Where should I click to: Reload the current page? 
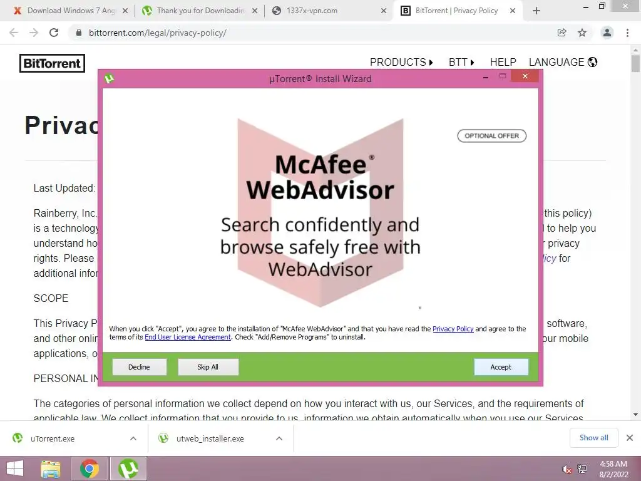54,33
